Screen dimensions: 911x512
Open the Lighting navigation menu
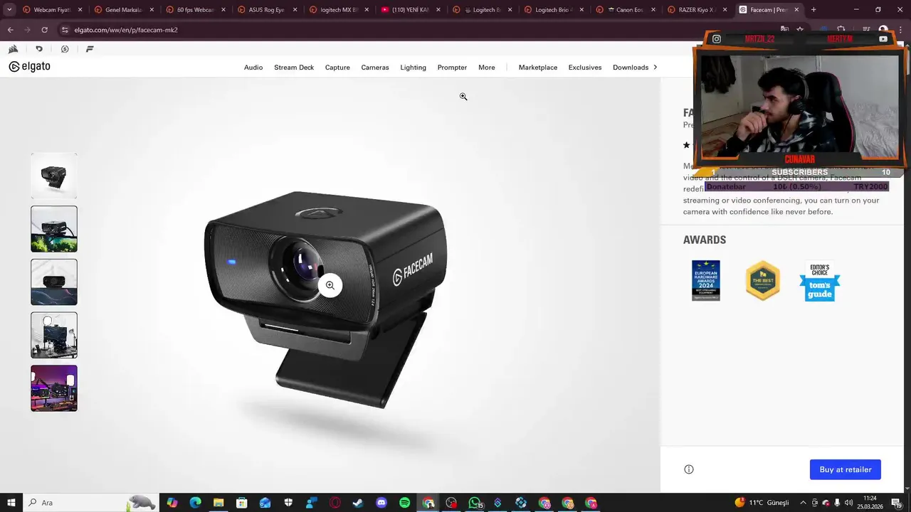413,68
